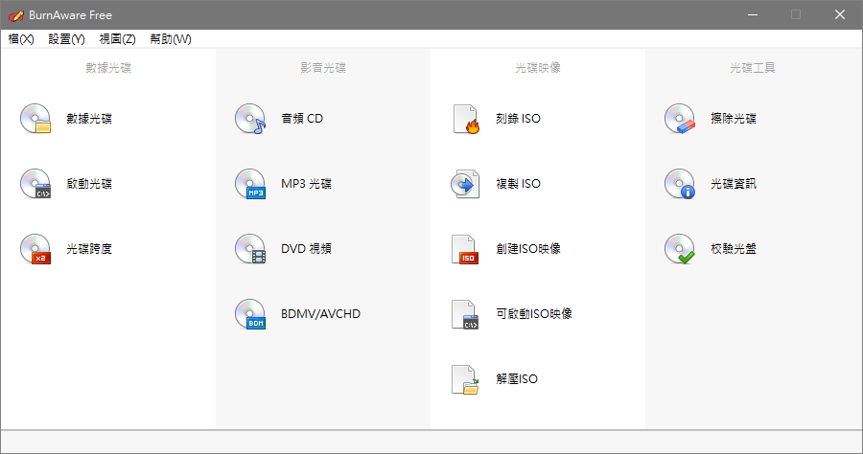Click the 解壓ISO text label

coord(517,379)
